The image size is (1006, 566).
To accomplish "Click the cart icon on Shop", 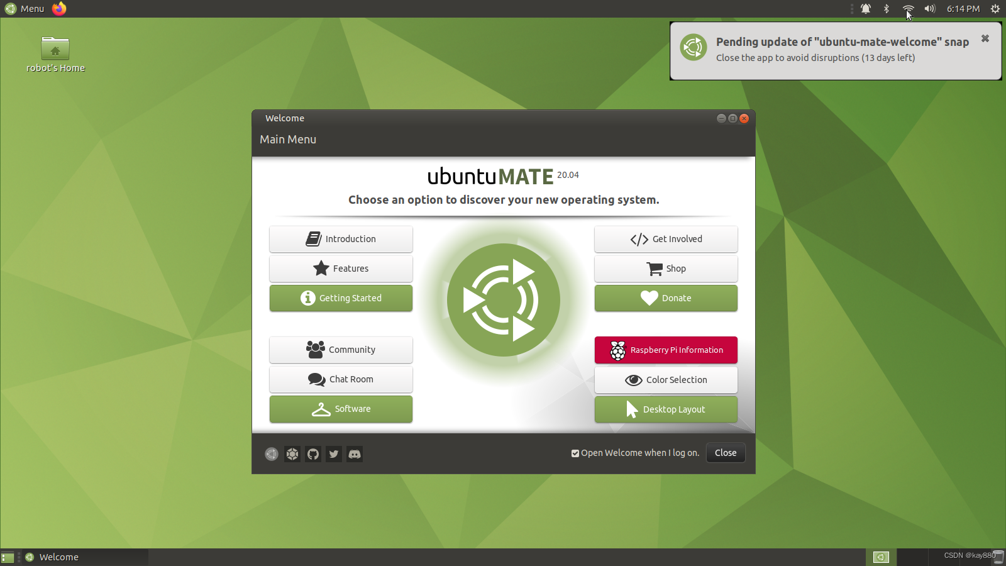I will click(x=655, y=269).
